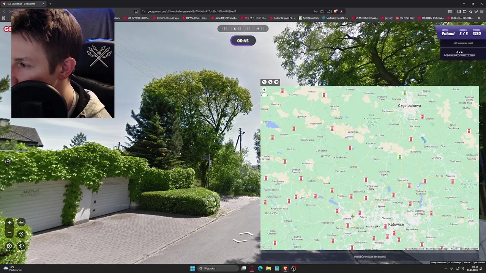Shrink the guess map with the first arrow

[x=264, y=82]
